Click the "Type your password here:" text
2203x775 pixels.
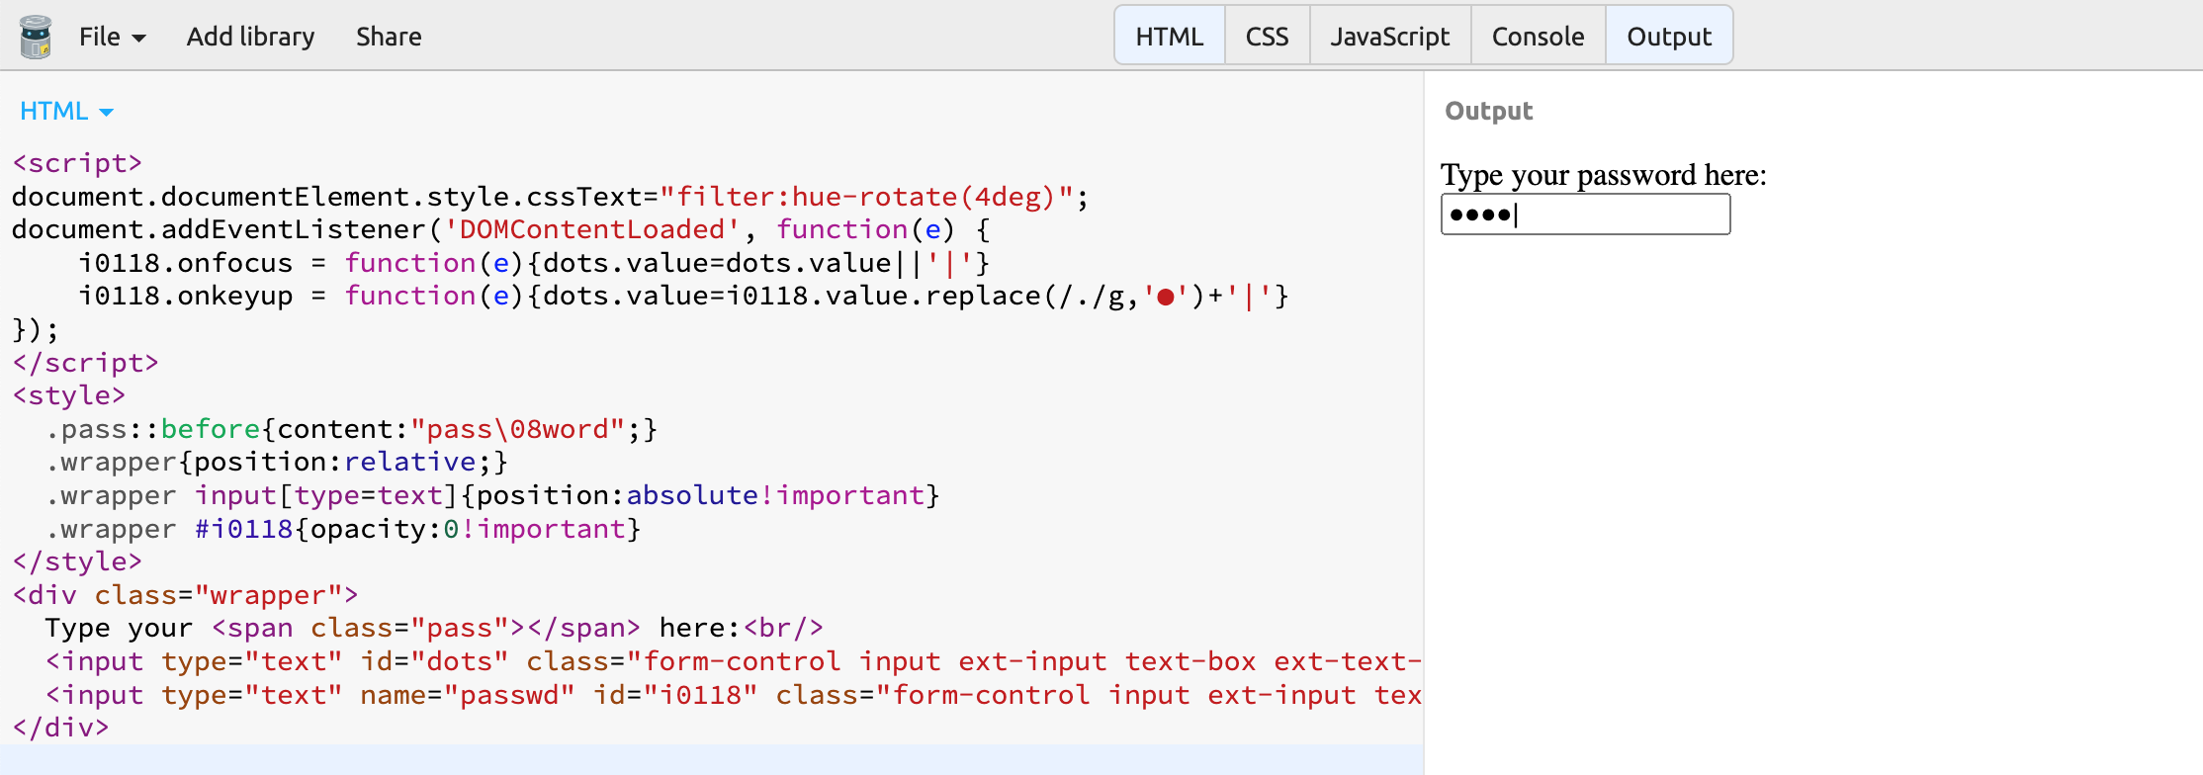(1603, 175)
